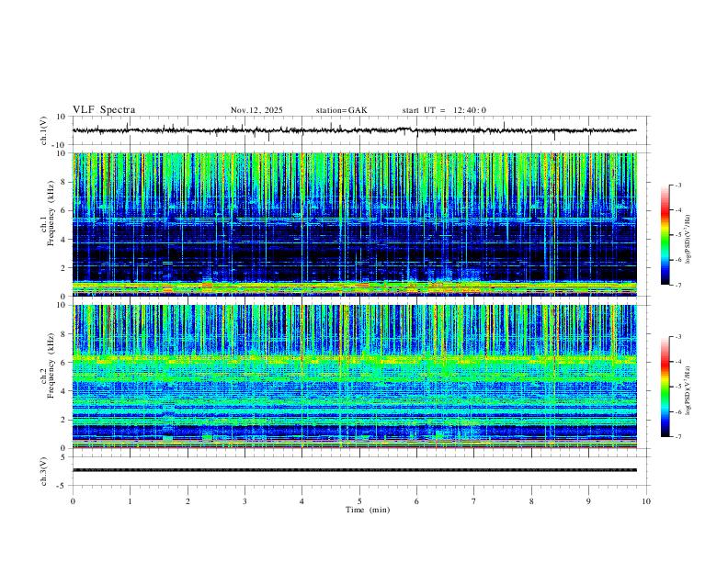Click time axis tick label '7'
728x562 pixels.
click(x=474, y=501)
